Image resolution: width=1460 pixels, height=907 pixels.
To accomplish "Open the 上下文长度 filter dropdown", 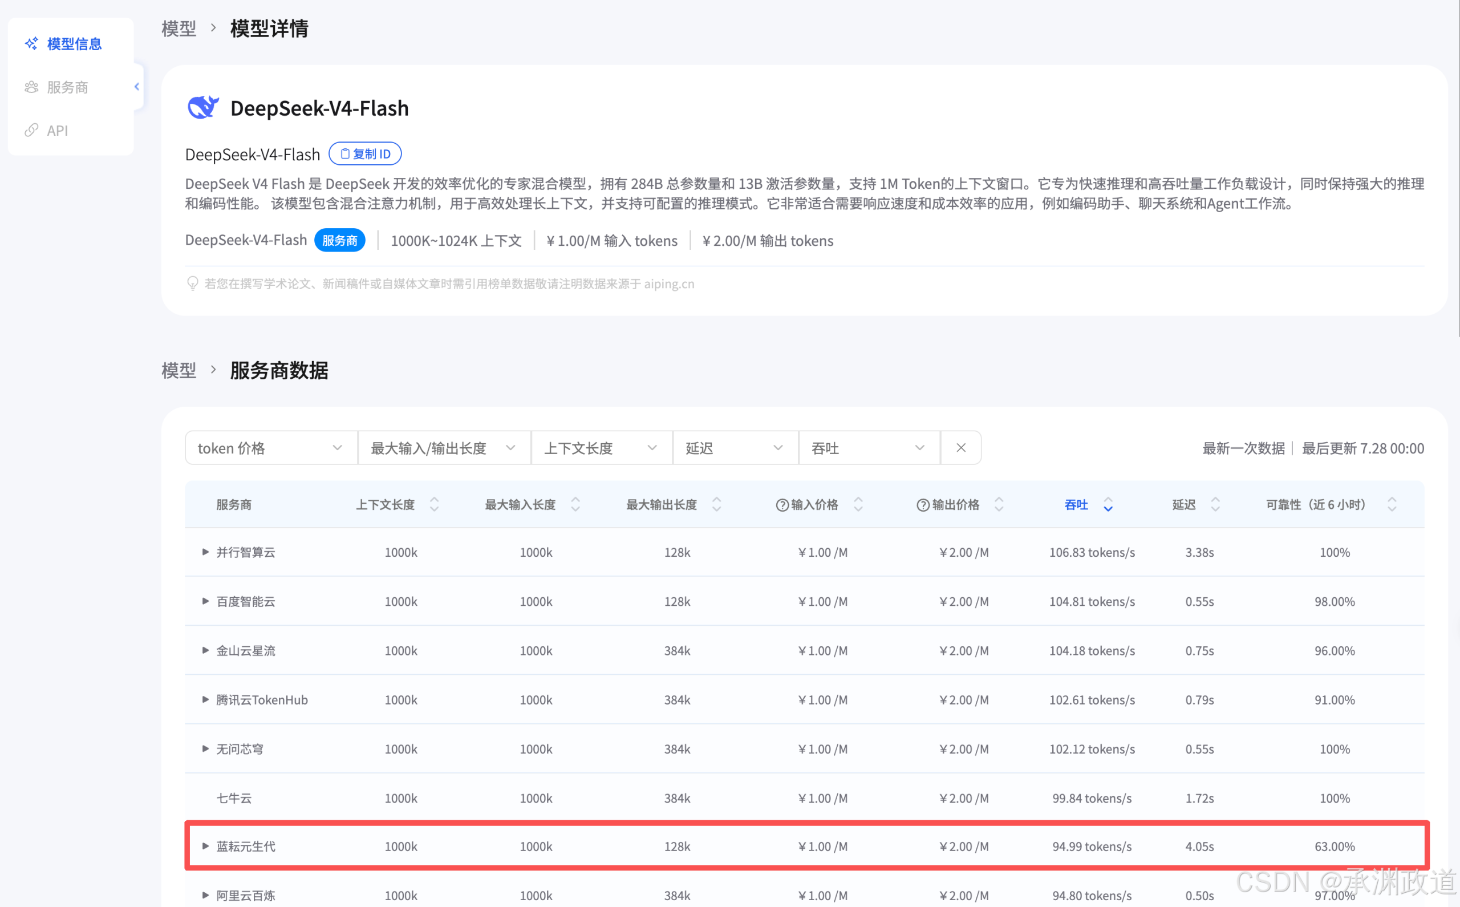I will pos(601,448).
